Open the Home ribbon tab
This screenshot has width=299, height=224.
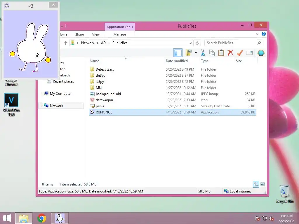pyautogui.click(x=63, y=34)
